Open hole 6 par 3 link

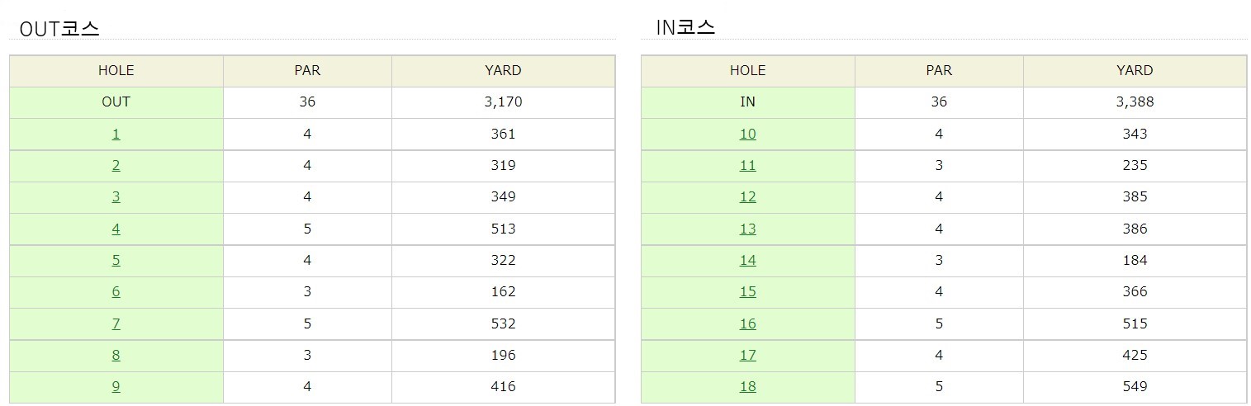tap(116, 291)
